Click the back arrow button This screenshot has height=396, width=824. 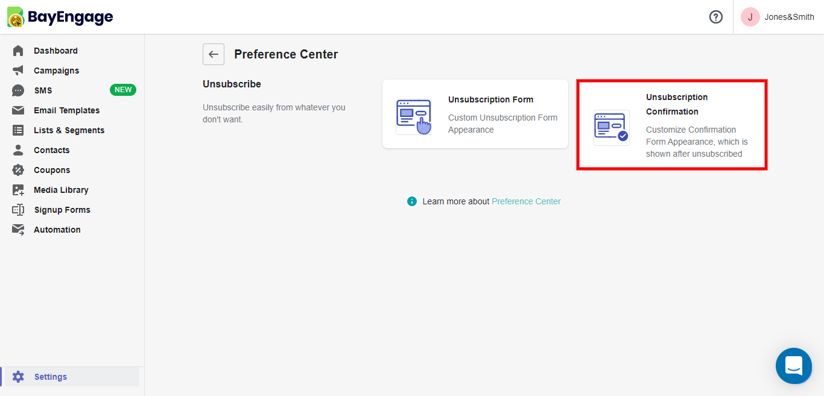tap(214, 54)
